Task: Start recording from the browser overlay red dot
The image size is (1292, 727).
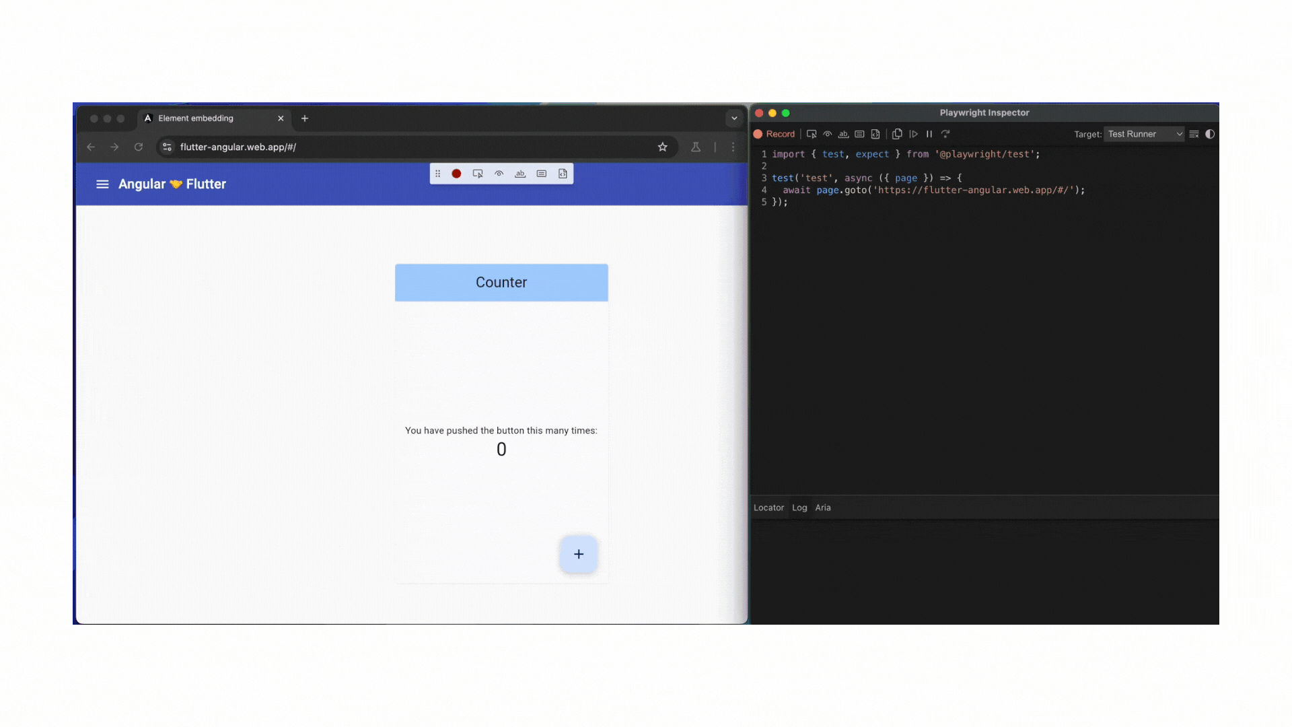Action: [x=456, y=174]
